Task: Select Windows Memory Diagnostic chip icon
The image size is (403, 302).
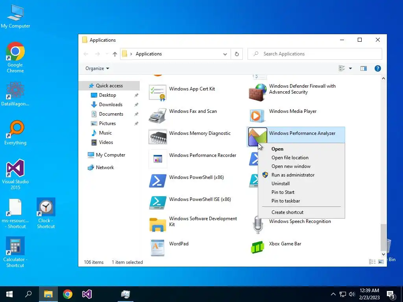Action: 157,137
